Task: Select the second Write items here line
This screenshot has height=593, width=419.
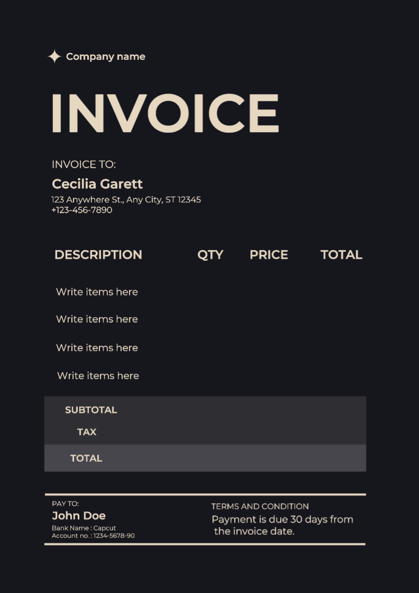Action: [97, 319]
